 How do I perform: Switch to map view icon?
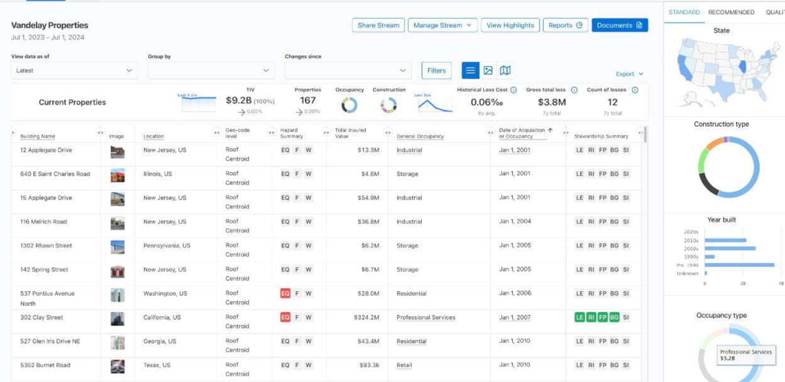[505, 71]
